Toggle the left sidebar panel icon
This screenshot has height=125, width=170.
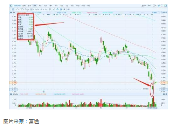[11, 5]
